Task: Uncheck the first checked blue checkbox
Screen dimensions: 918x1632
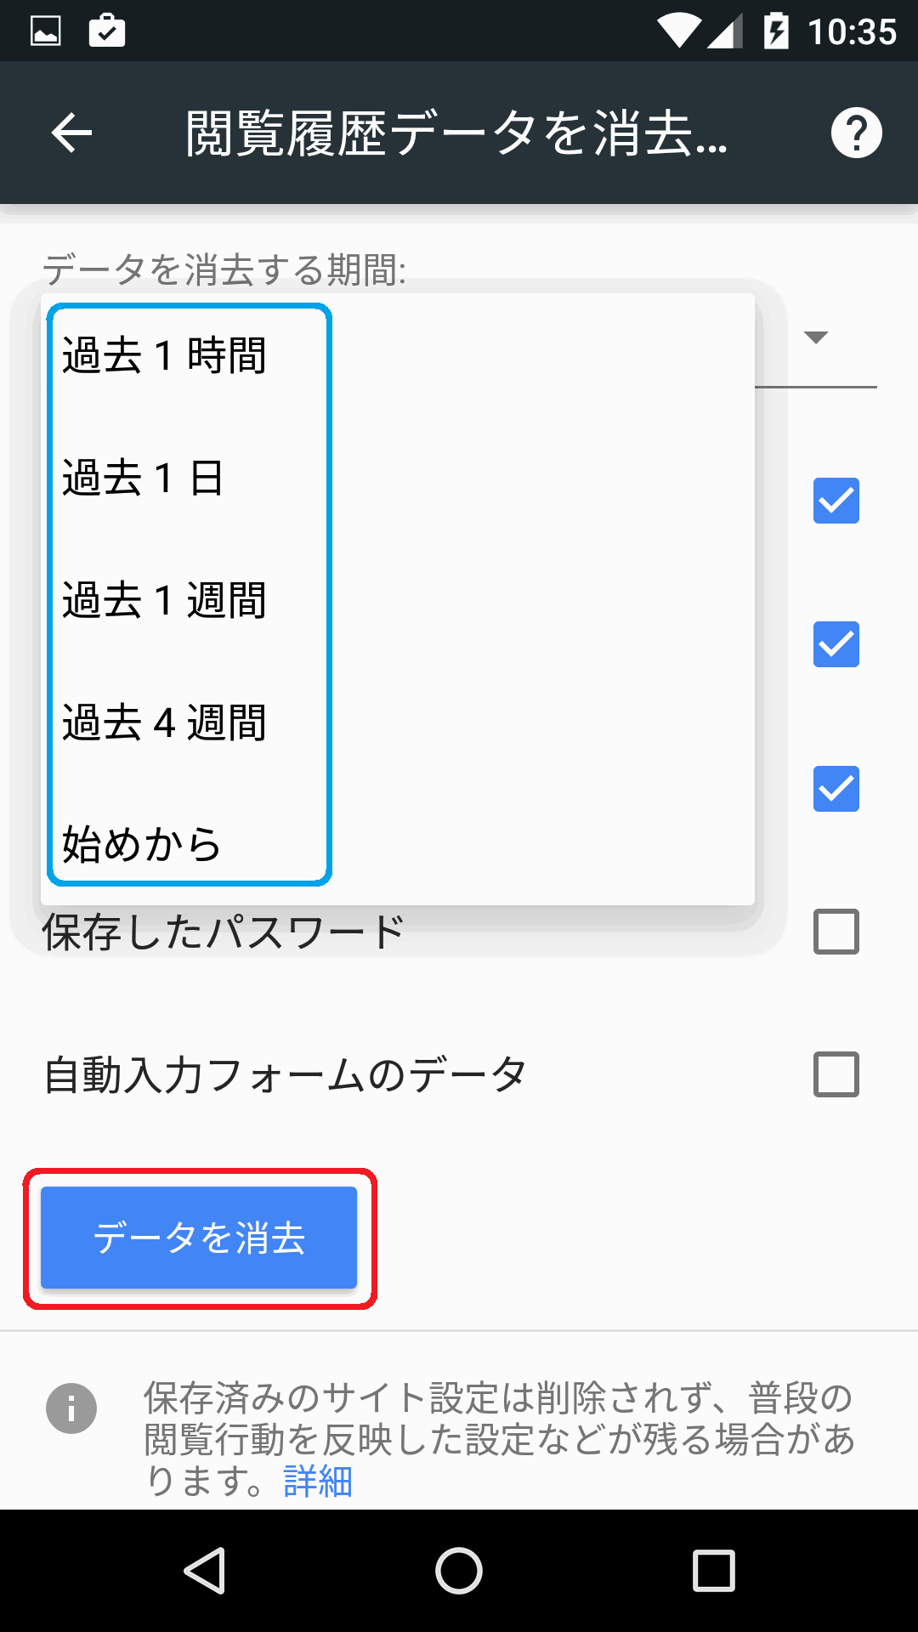Action: point(836,501)
